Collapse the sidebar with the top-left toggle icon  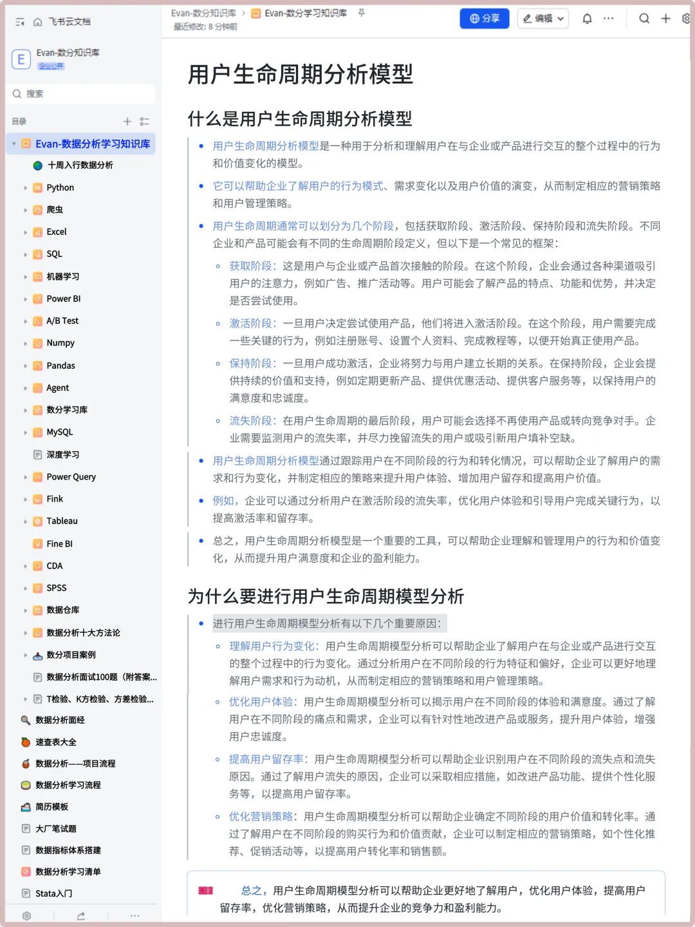click(20, 22)
